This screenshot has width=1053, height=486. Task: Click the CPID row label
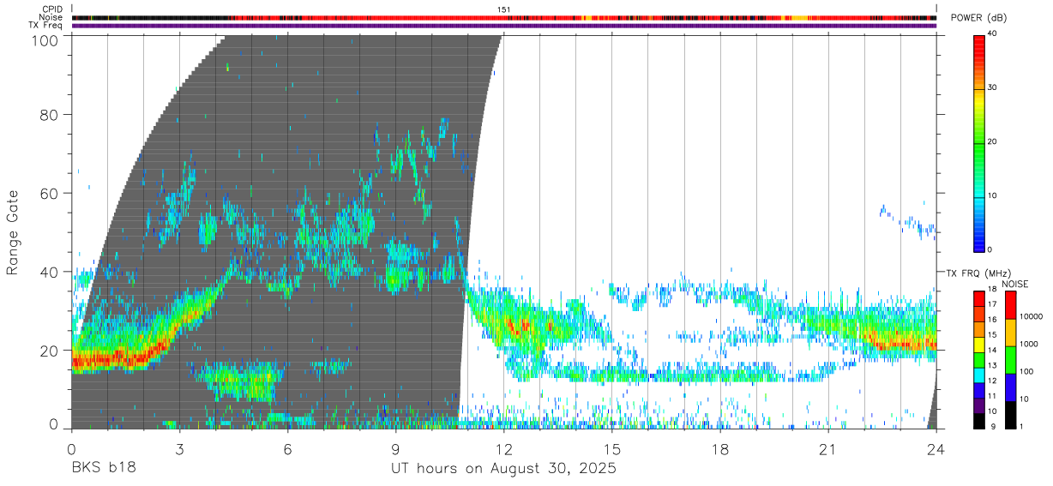pyautogui.click(x=53, y=9)
